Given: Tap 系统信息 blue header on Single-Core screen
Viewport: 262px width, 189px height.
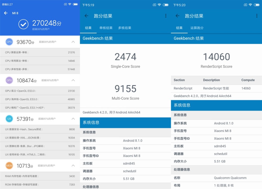Looking at the screenshot, I should (x=125, y=123).
